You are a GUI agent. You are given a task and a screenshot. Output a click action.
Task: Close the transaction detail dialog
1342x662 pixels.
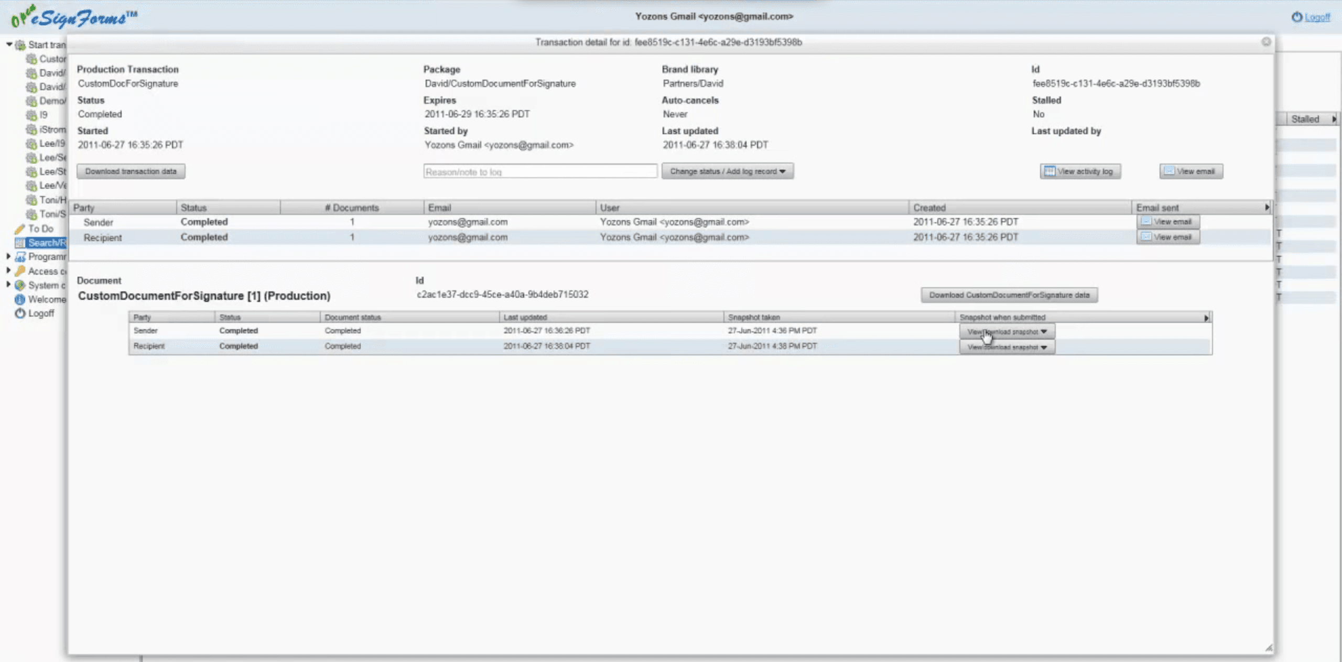[1266, 42]
